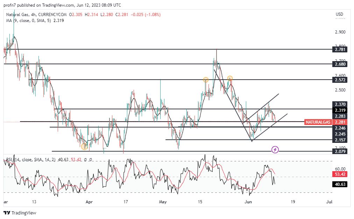Click the 2.370 price label

coord(340,104)
